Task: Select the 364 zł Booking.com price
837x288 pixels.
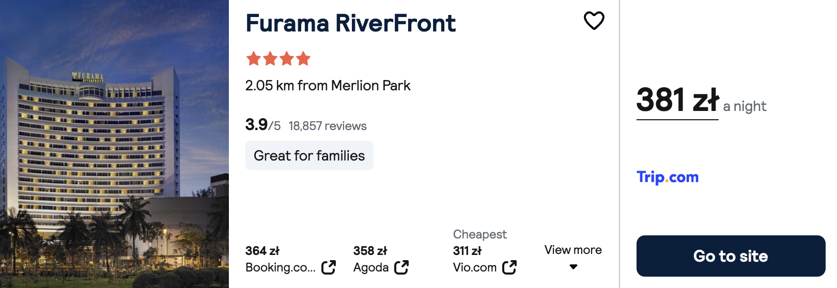Action: [262, 251]
